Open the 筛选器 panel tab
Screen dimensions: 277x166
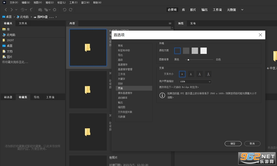click(x=8, y=97)
